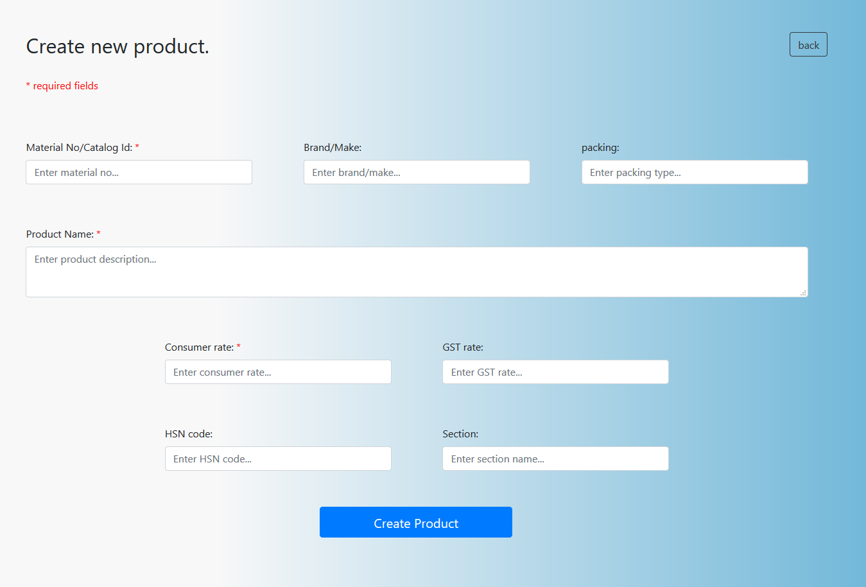
Task: Click the Create Product button
Action: tap(415, 522)
